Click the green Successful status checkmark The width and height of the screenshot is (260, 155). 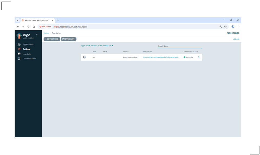pyautogui.click(x=184, y=57)
